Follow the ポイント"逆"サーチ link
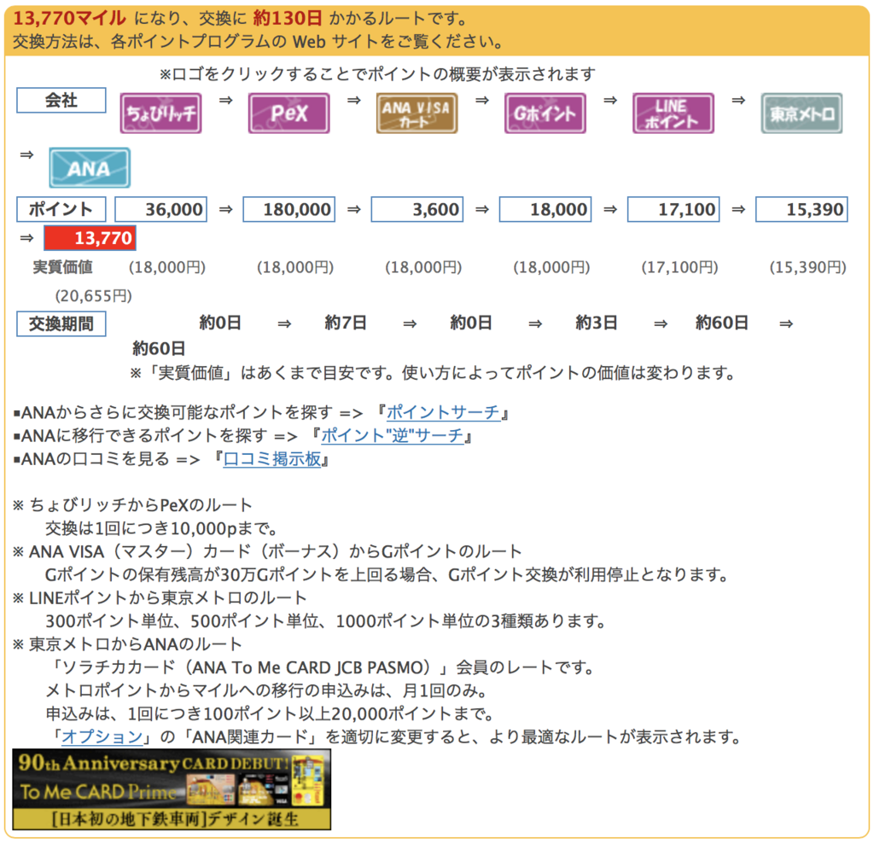The image size is (874, 844). 393,435
